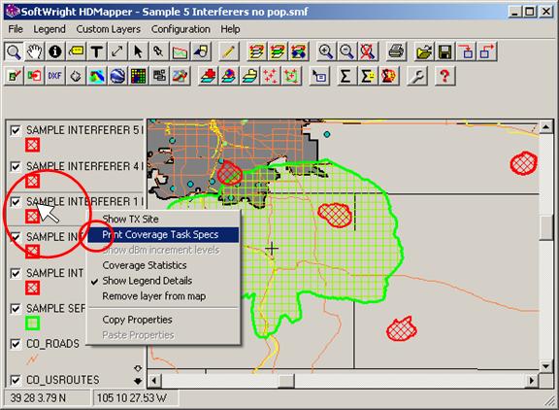Open the Configuration menu
Screen dimensions: 559x410
pos(181,29)
